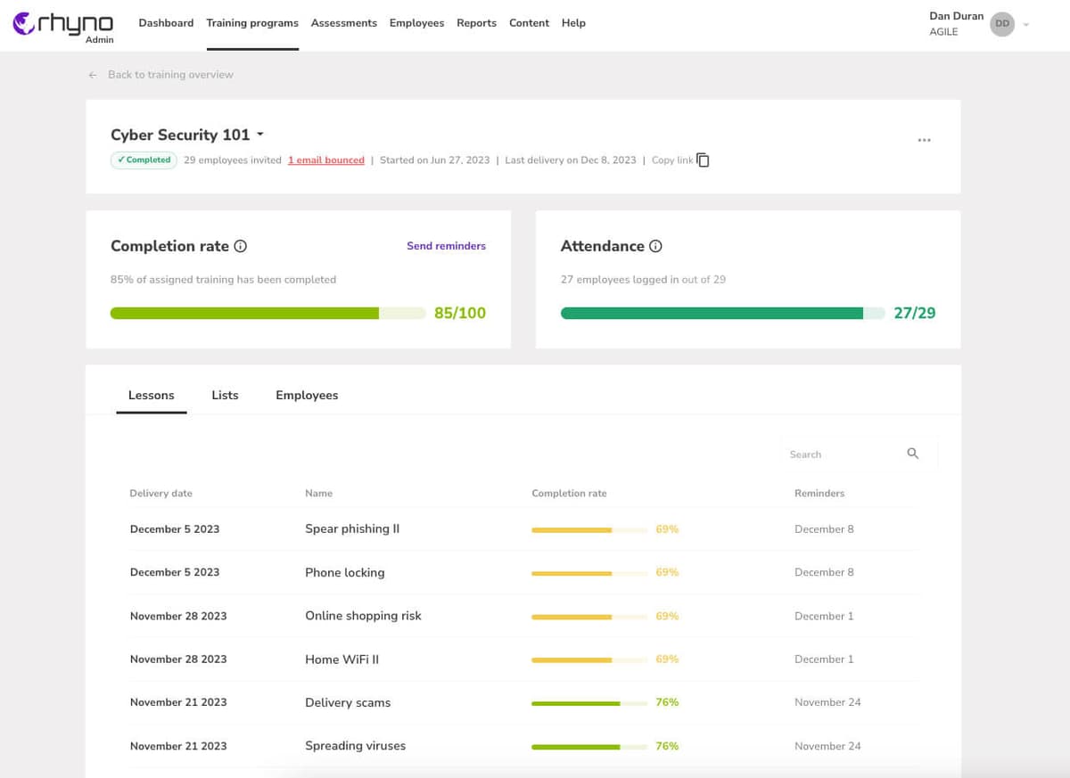
Task: Click the 27/29 attendance progress bar
Action: tap(722, 313)
